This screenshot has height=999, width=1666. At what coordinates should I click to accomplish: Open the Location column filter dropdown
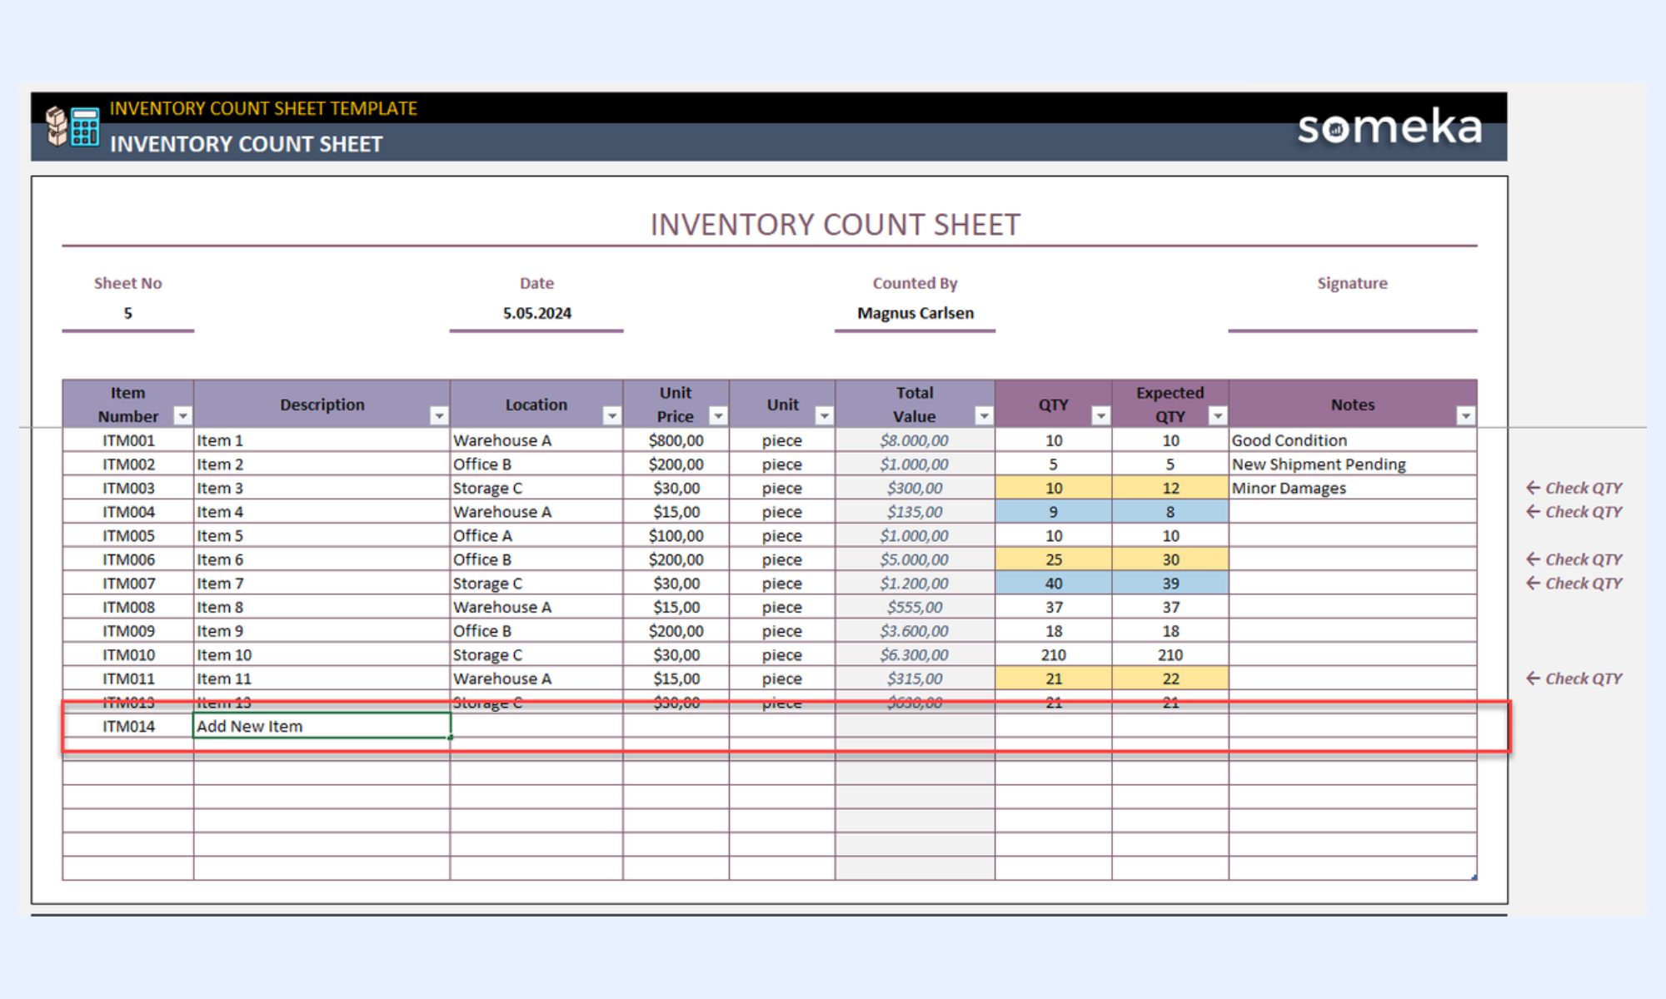(611, 415)
